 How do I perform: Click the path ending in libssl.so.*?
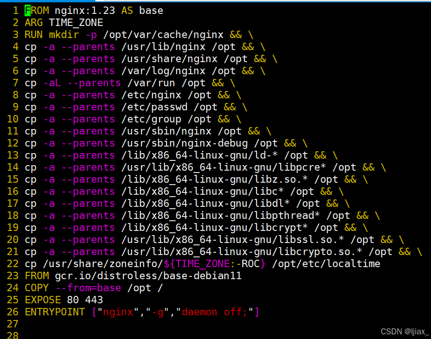(232, 240)
